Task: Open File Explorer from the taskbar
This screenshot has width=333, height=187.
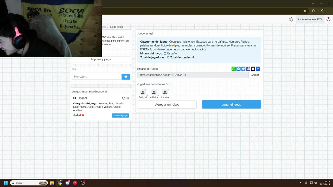Action: click(52, 183)
